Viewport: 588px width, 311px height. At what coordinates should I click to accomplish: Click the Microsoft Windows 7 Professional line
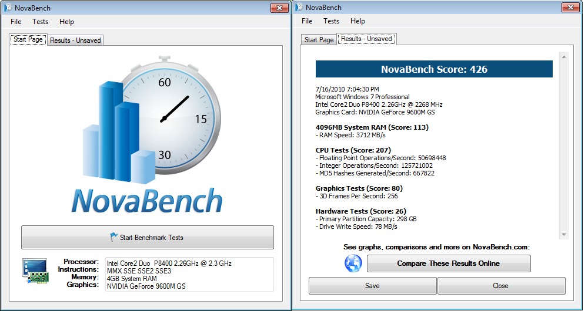(363, 97)
